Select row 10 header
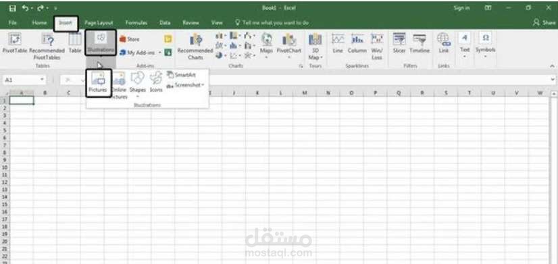558x264 pixels. point(5,167)
